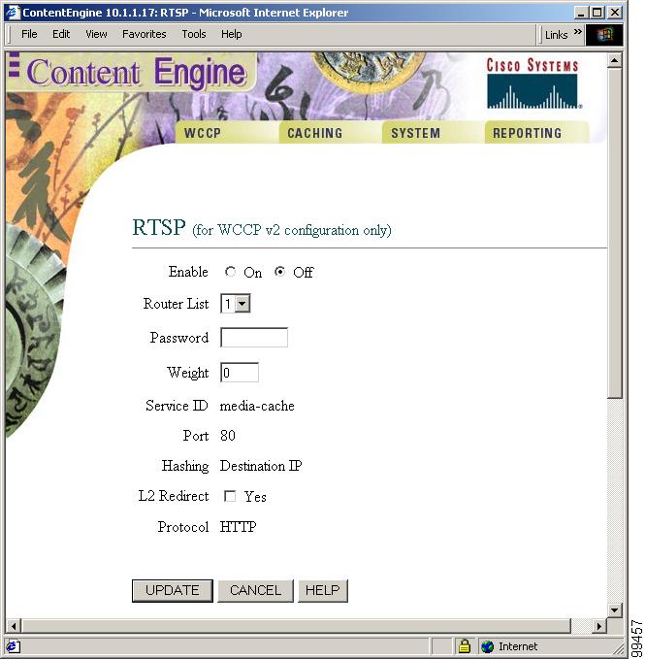The height and width of the screenshot is (659, 646).
Task: Click the Internet zone globe icon
Action: [487, 646]
